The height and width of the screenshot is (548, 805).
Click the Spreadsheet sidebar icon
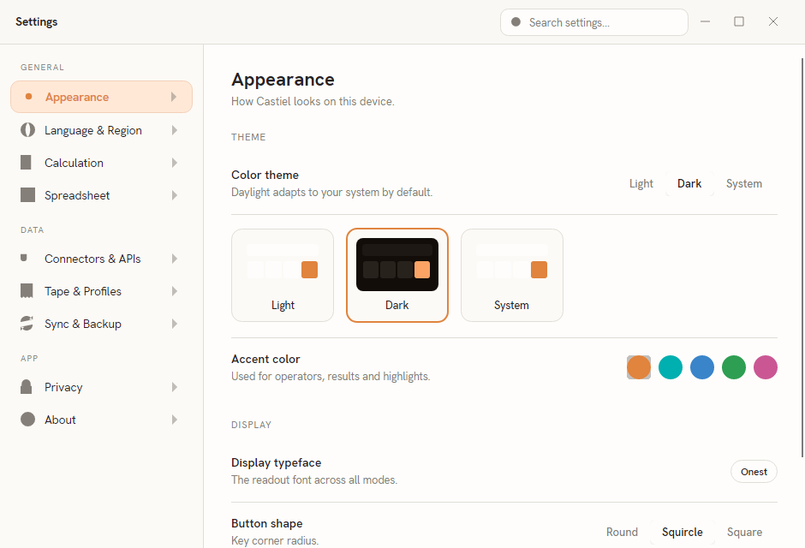click(27, 195)
